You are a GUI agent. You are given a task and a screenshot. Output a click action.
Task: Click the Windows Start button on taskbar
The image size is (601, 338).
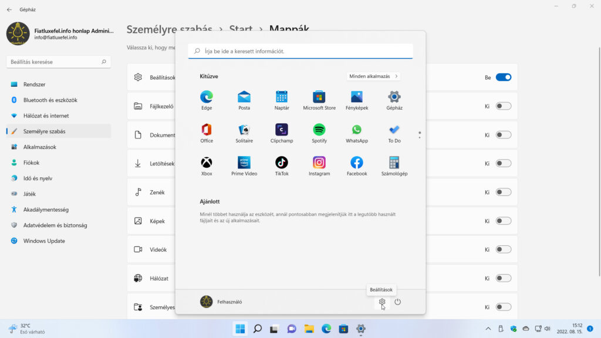(240, 329)
